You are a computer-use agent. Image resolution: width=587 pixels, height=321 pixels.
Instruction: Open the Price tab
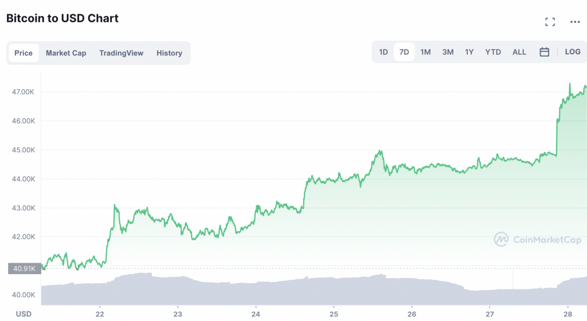24,53
